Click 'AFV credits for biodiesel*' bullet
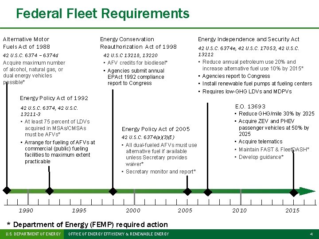Image resolution: width=319 pixels, height=239 pixels. pyautogui.click(x=135, y=63)
